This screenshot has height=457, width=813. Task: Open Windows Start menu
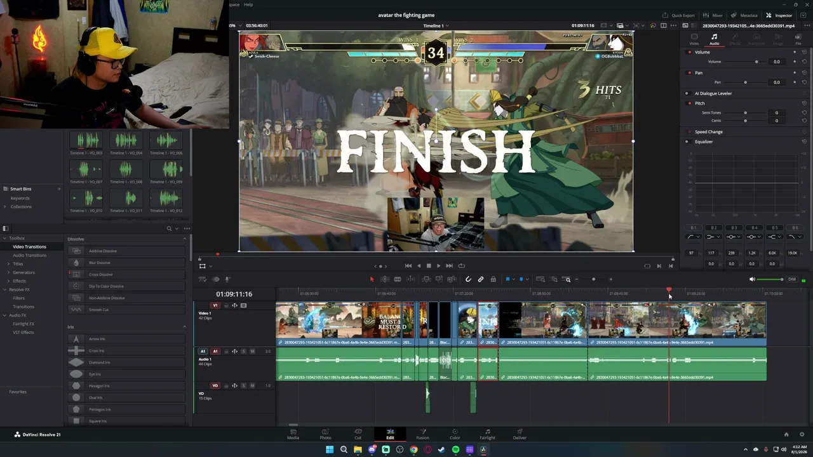[x=330, y=449]
